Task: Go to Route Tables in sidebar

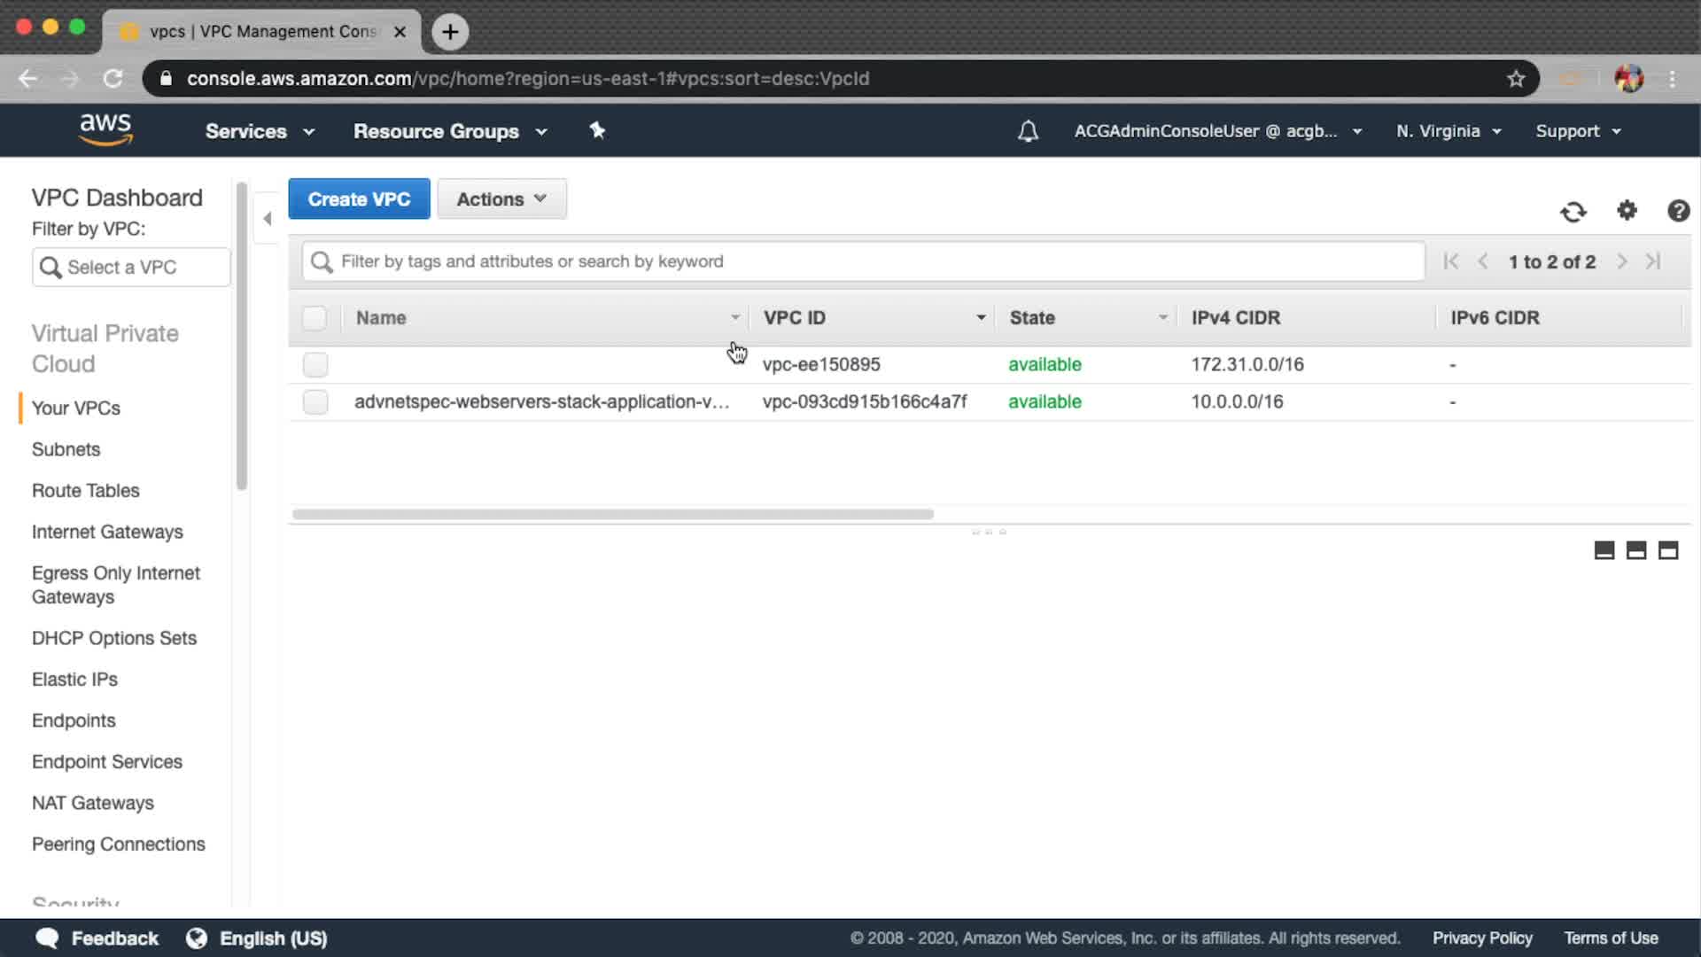Action: (85, 491)
